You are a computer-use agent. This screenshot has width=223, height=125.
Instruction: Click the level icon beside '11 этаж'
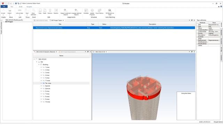tap(44, 81)
